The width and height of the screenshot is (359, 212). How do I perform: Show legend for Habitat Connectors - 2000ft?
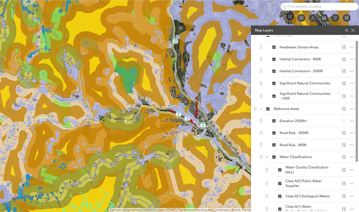pos(344,71)
